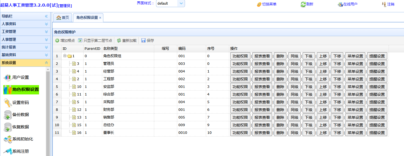Click 重新加载 reload toolbar button
404x156 pixels.
tap(127, 41)
